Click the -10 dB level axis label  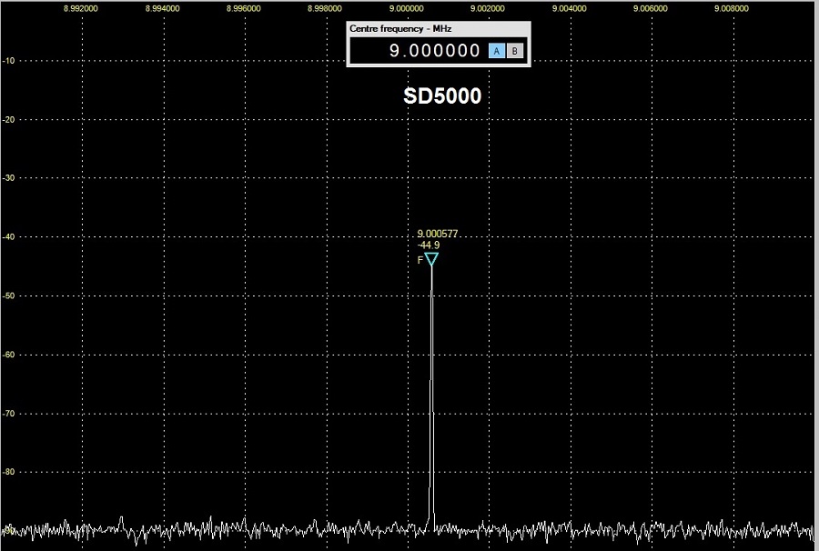(x=11, y=61)
